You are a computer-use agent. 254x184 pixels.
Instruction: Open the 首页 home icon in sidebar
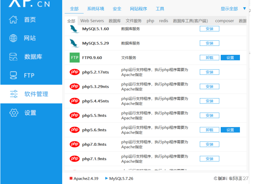click(x=13, y=19)
